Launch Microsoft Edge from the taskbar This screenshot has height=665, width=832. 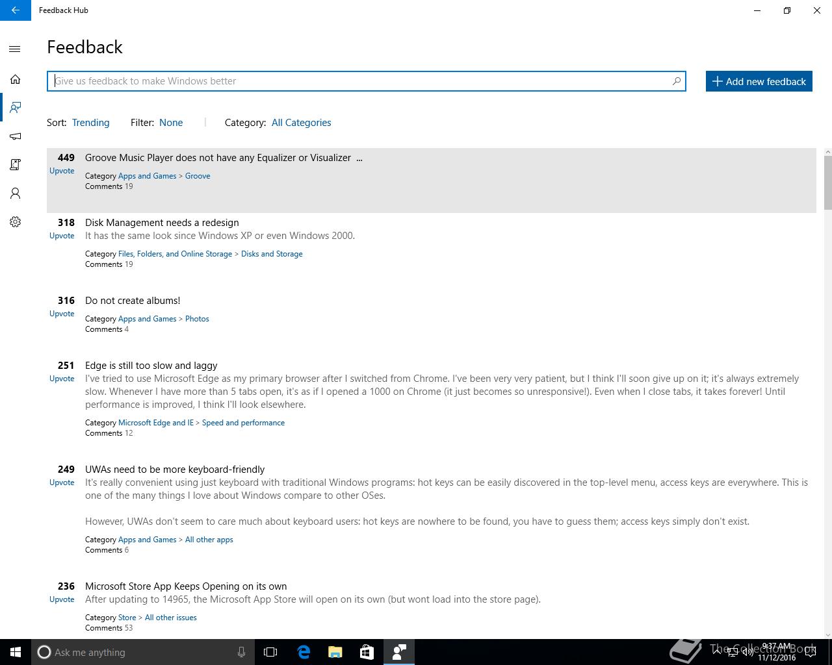(x=304, y=652)
